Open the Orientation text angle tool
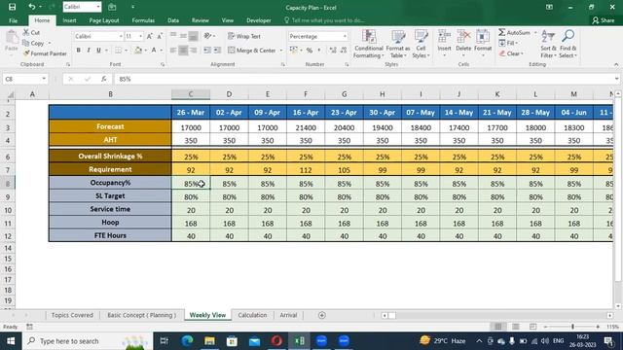 click(207, 36)
